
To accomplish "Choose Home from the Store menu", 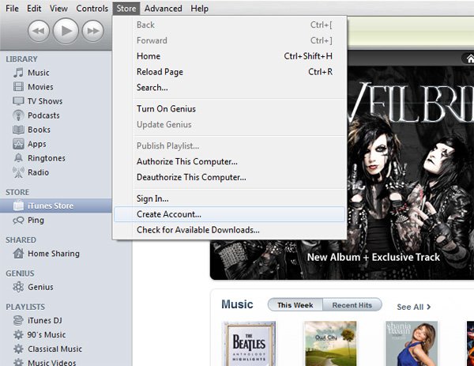I will 229,56.
